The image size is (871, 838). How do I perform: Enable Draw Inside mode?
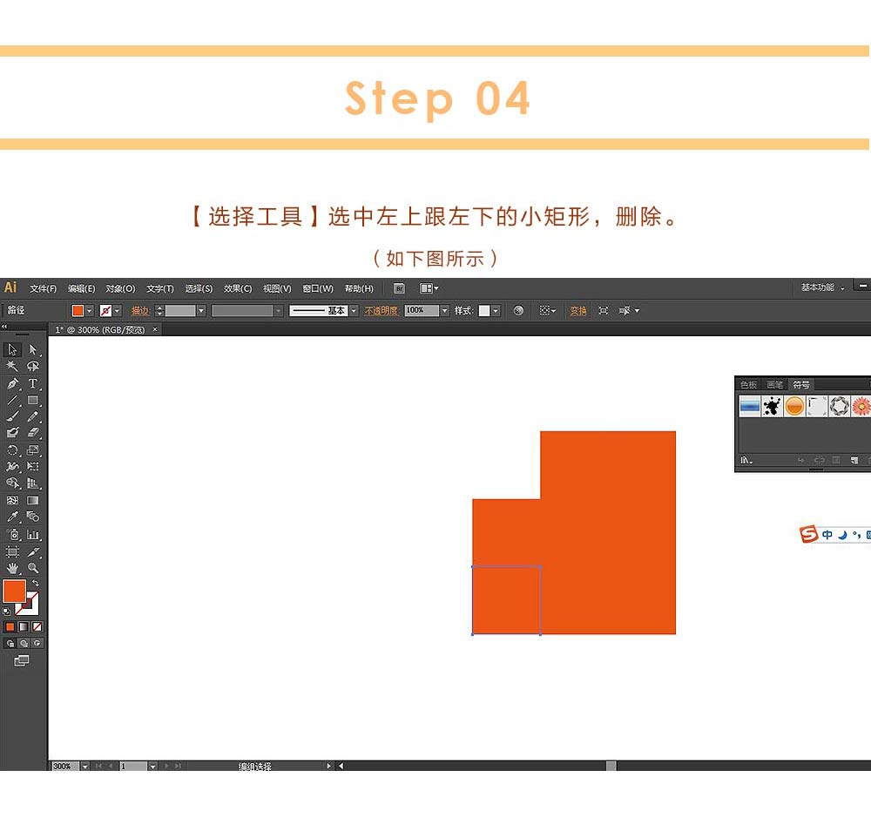click(x=37, y=644)
